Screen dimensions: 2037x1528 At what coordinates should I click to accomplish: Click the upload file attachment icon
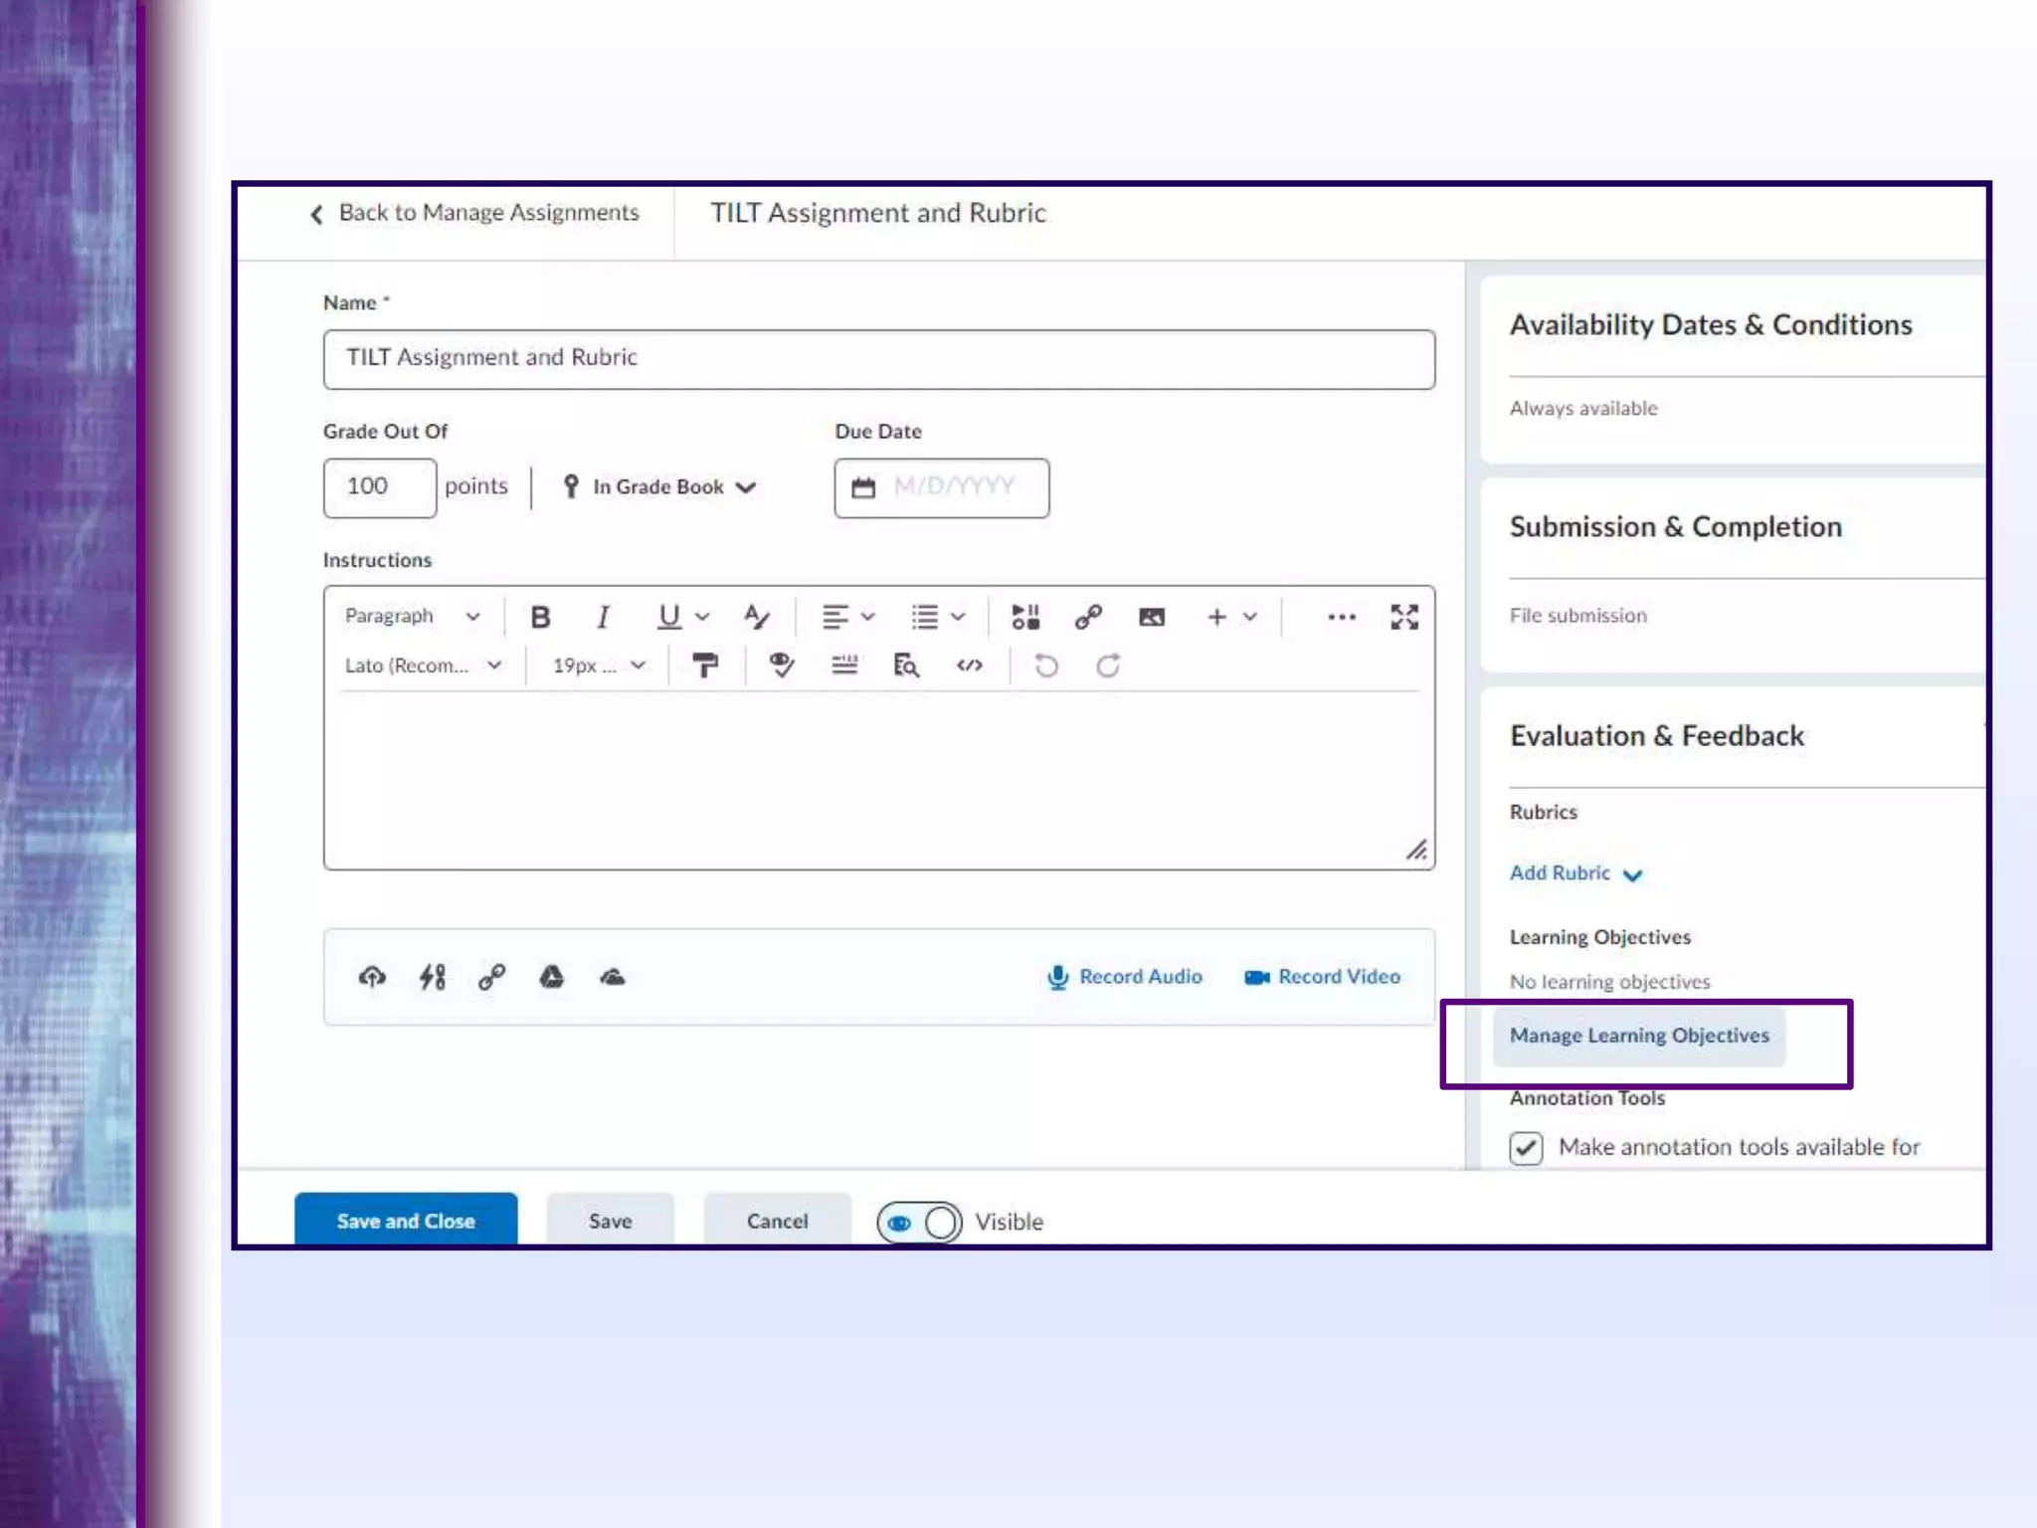click(372, 977)
